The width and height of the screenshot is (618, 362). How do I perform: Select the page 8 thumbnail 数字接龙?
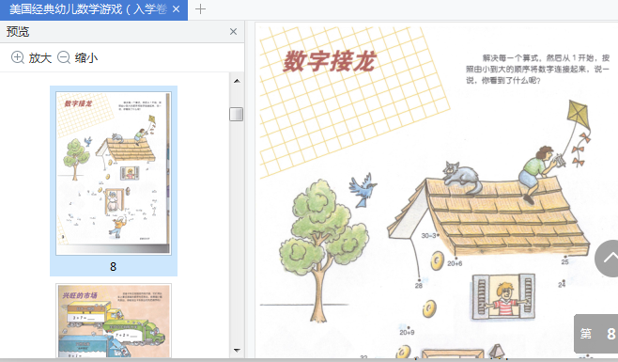click(114, 173)
